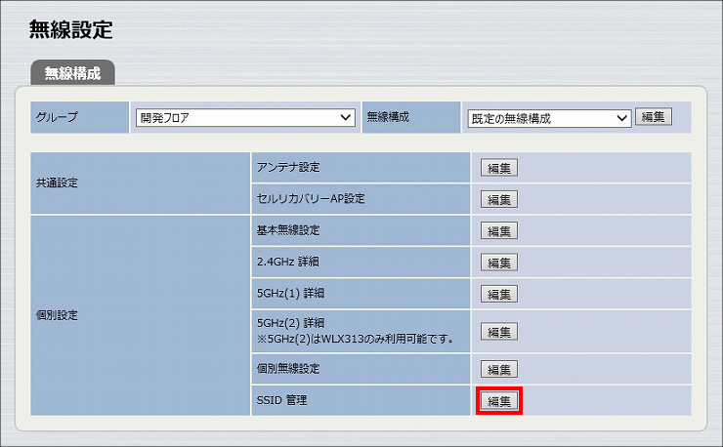The height and width of the screenshot is (447, 723).
Task: Click the 5GHz(1) 詳細 label
Action: click(x=290, y=293)
